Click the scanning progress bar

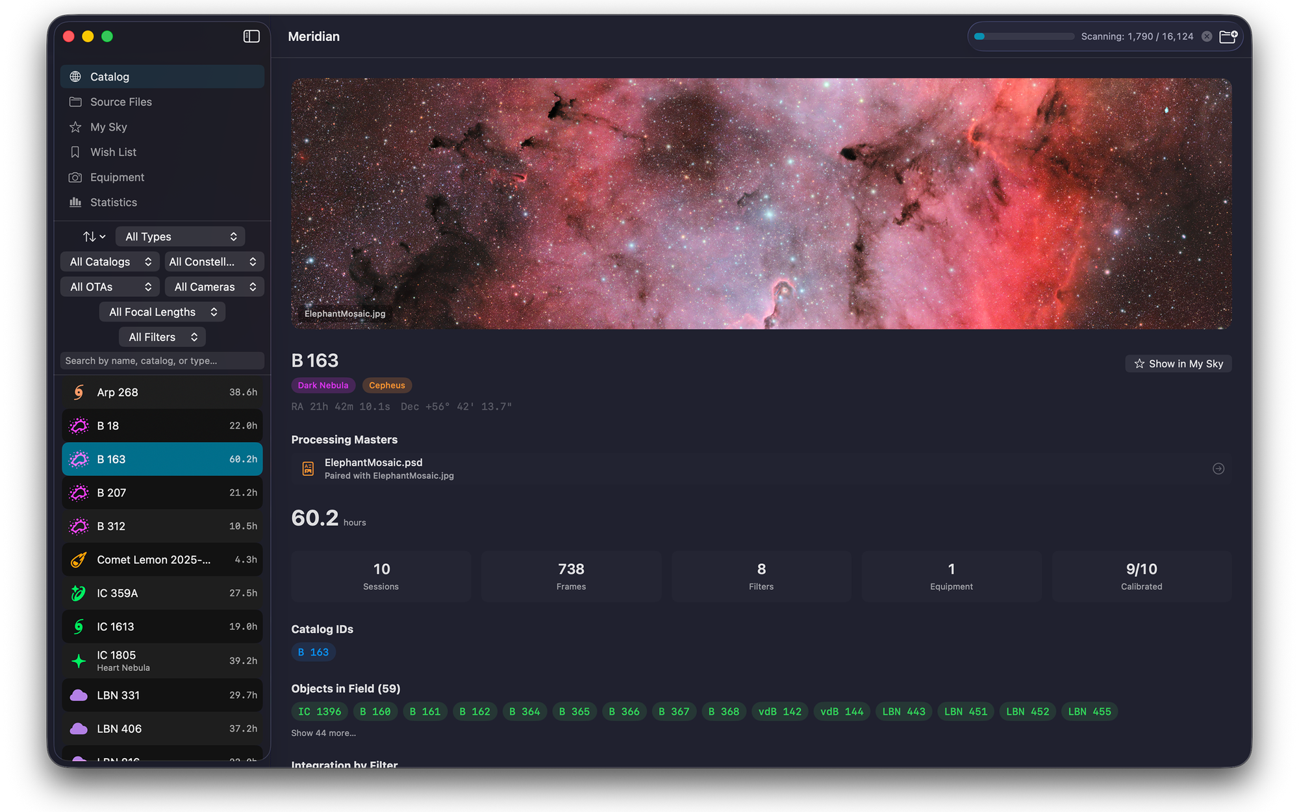click(1024, 36)
